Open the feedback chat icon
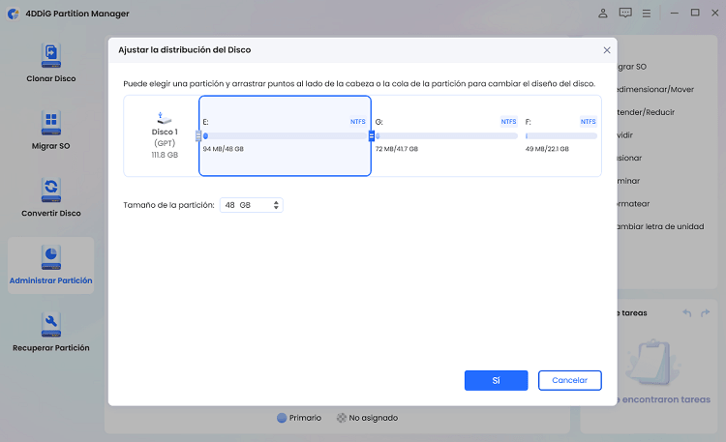 (625, 14)
